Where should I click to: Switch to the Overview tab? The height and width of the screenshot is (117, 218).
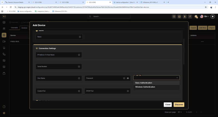tap(14, 28)
